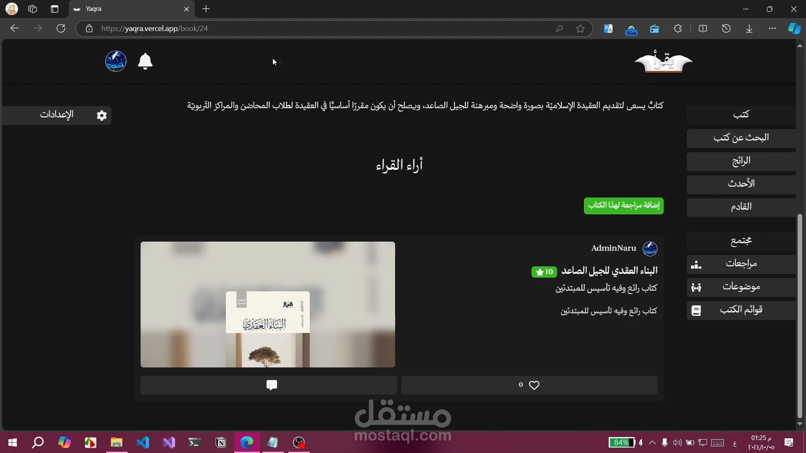806x453 pixels.
Task: Select الرائج trending sidebar item
Action: [741, 161]
